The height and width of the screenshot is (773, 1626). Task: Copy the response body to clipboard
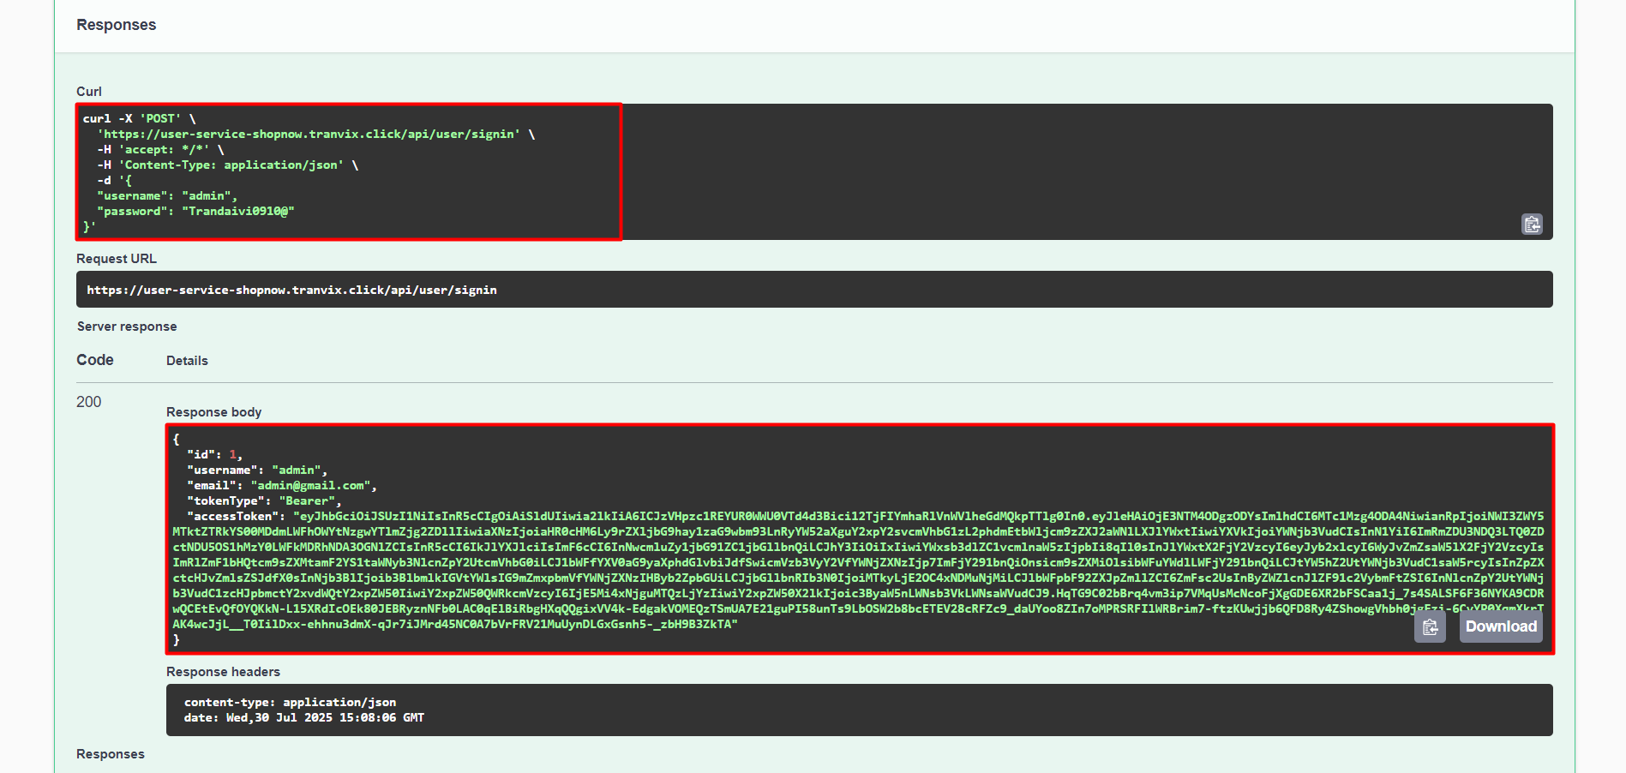(x=1430, y=627)
